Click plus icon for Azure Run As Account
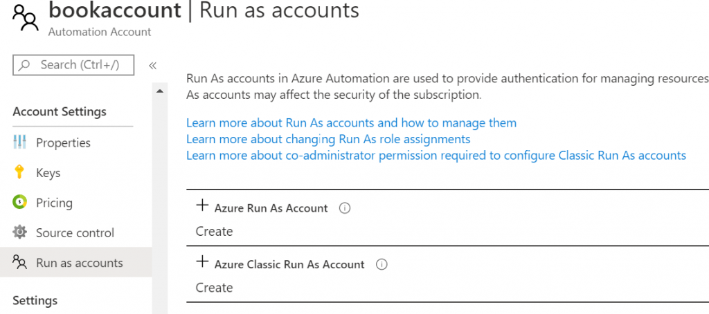Screen dimensions: 709x314 tap(202, 205)
